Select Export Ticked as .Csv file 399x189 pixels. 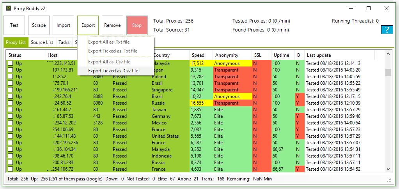(x=113, y=71)
